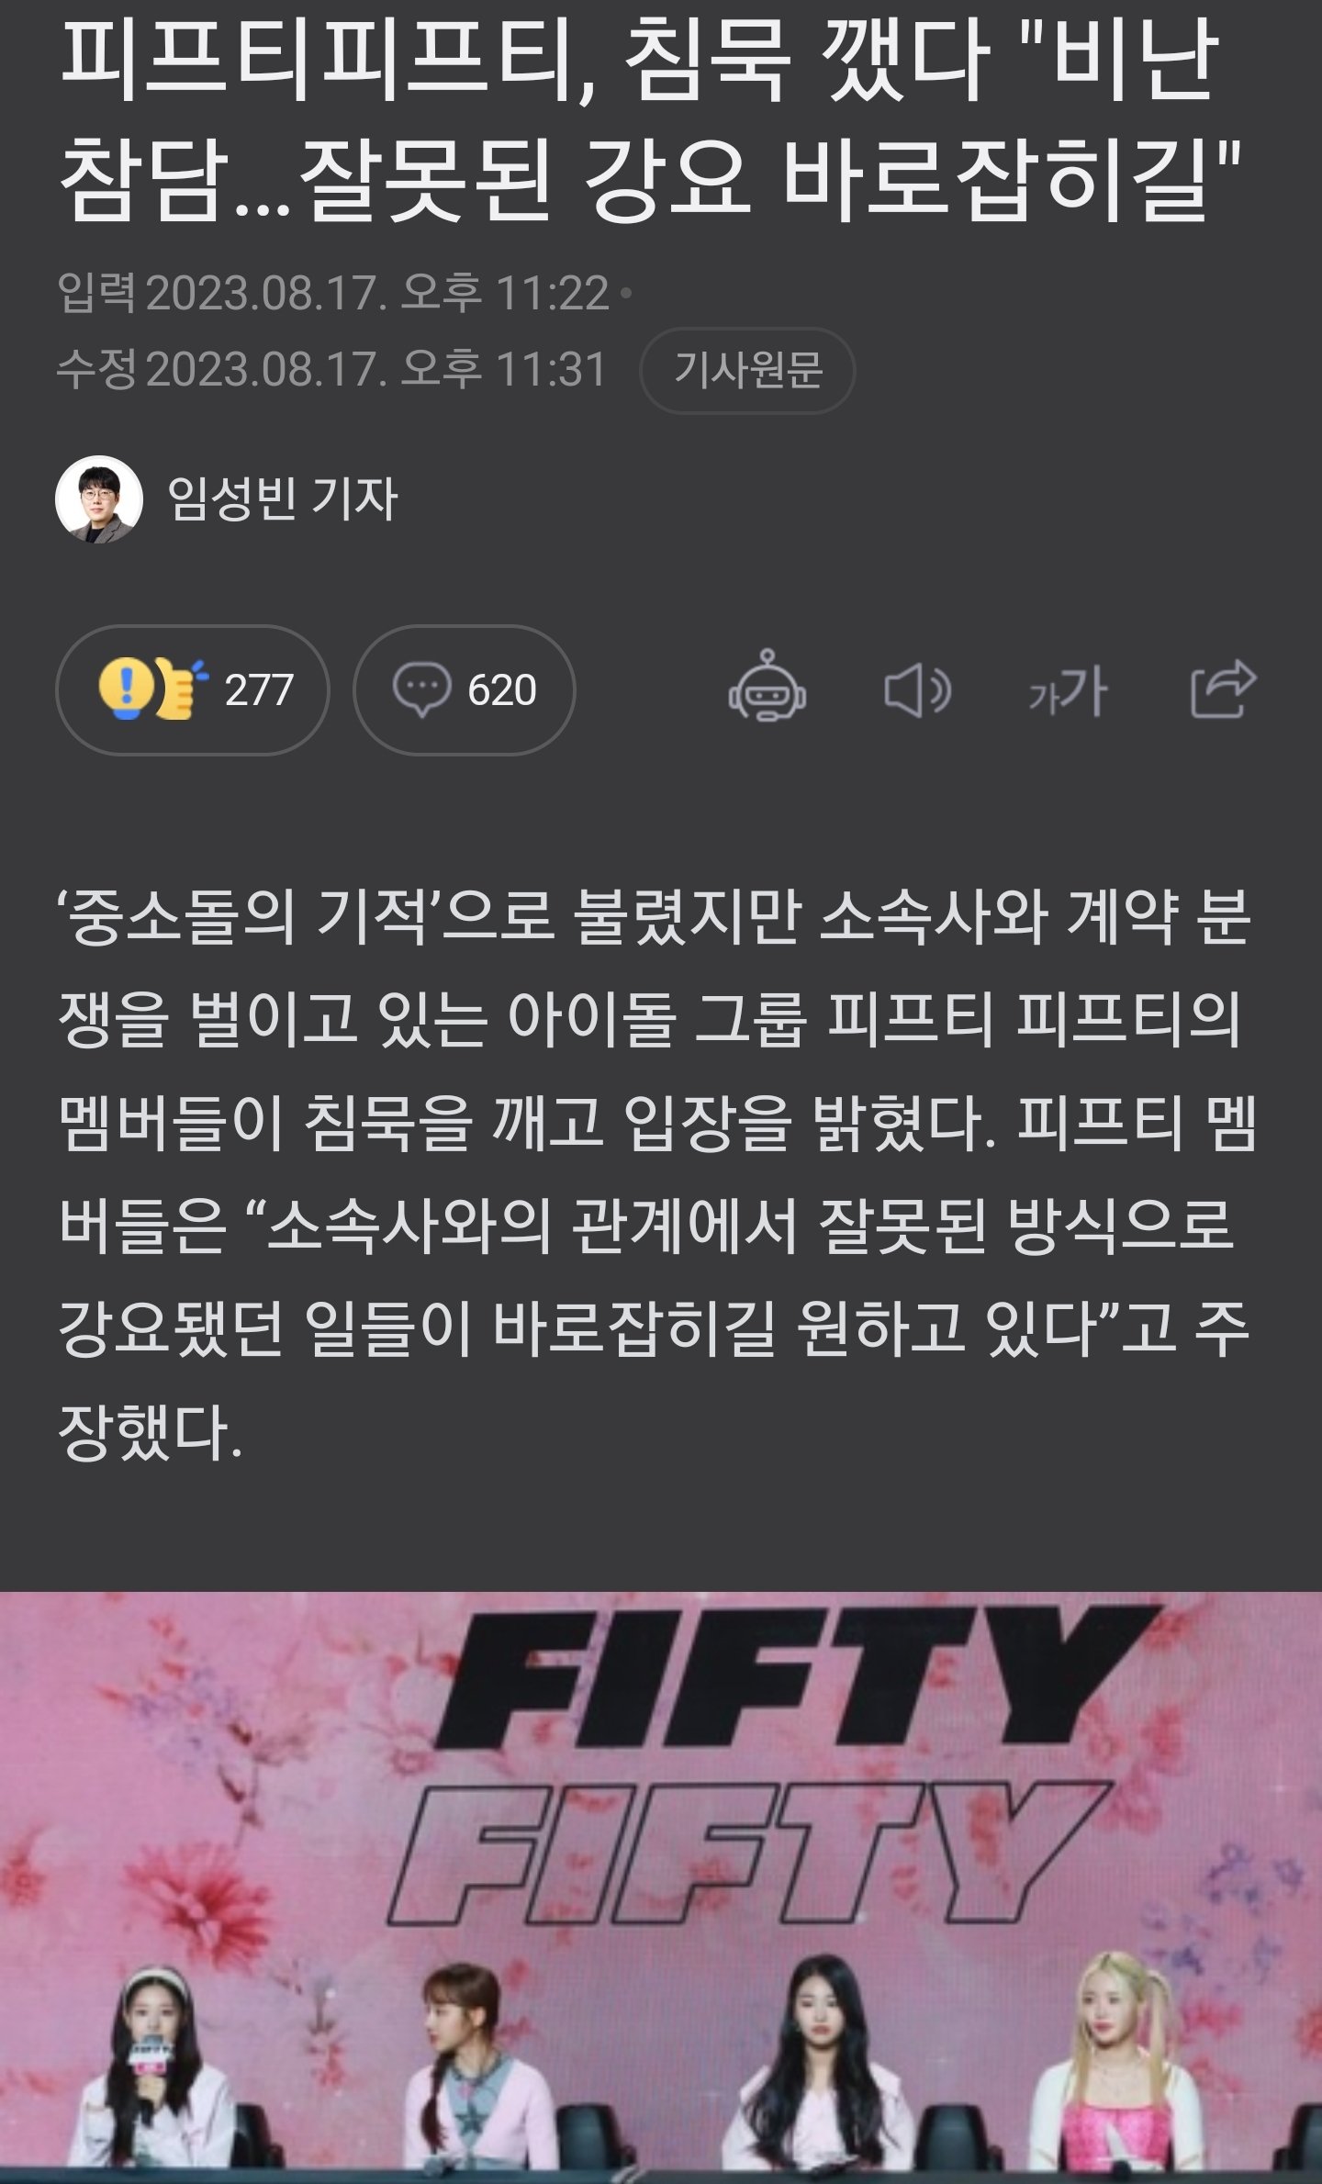Image resolution: width=1322 pixels, height=2184 pixels.
Task: Tap the opening article paragraph text
Action: point(655,1173)
